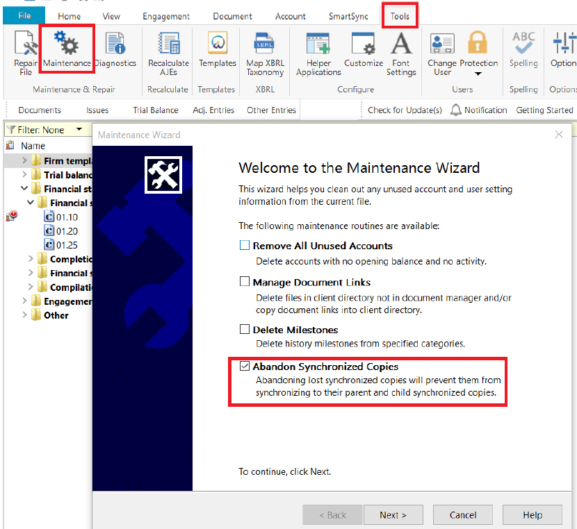
Task: Switch to the SmartSync ribbon tab
Action: (x=348, y=16)
